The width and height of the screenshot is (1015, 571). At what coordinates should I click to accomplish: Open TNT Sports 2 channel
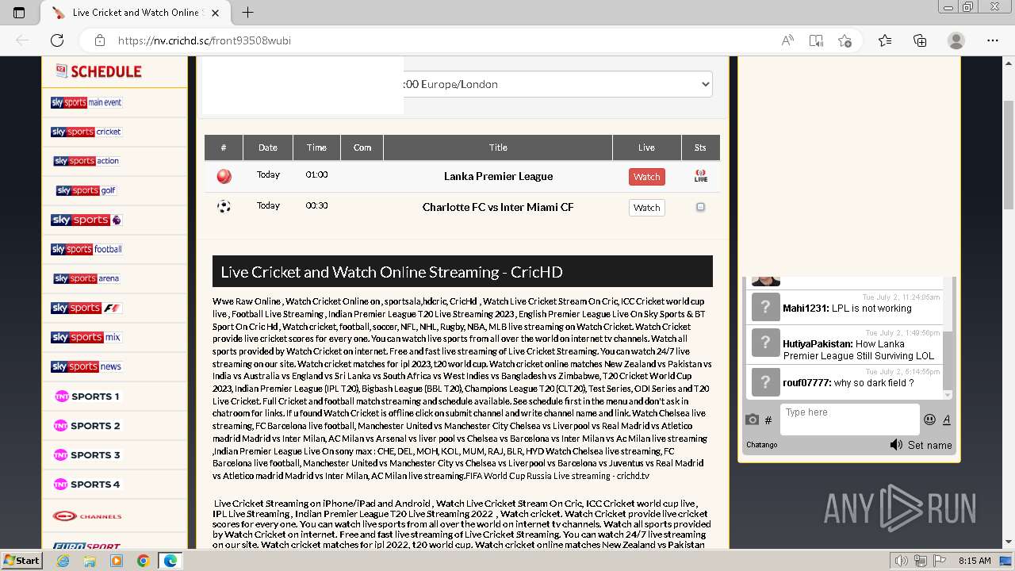coord(86,425)
